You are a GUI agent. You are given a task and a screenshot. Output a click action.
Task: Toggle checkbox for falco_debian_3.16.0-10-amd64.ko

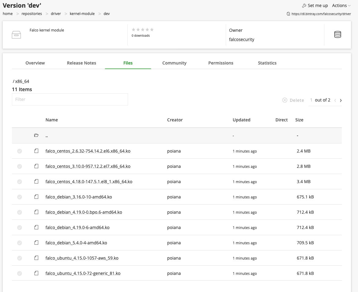20,197
